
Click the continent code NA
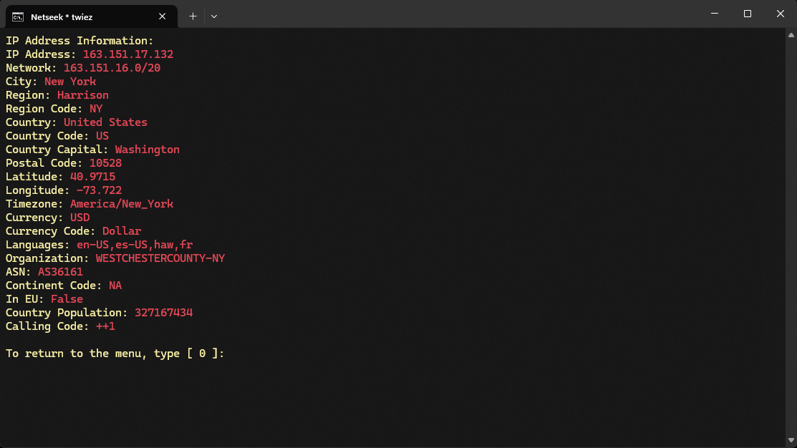[x=115, y=286]
